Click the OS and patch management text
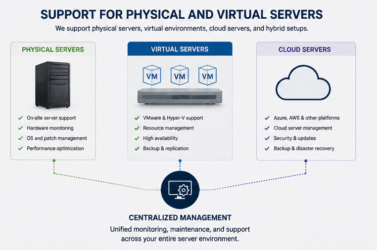Screen dimensions: 377x250 57,138
